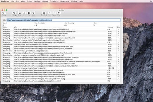Select the Level value 3
Viewport: 153px width, 102px height.
point(4,25)
